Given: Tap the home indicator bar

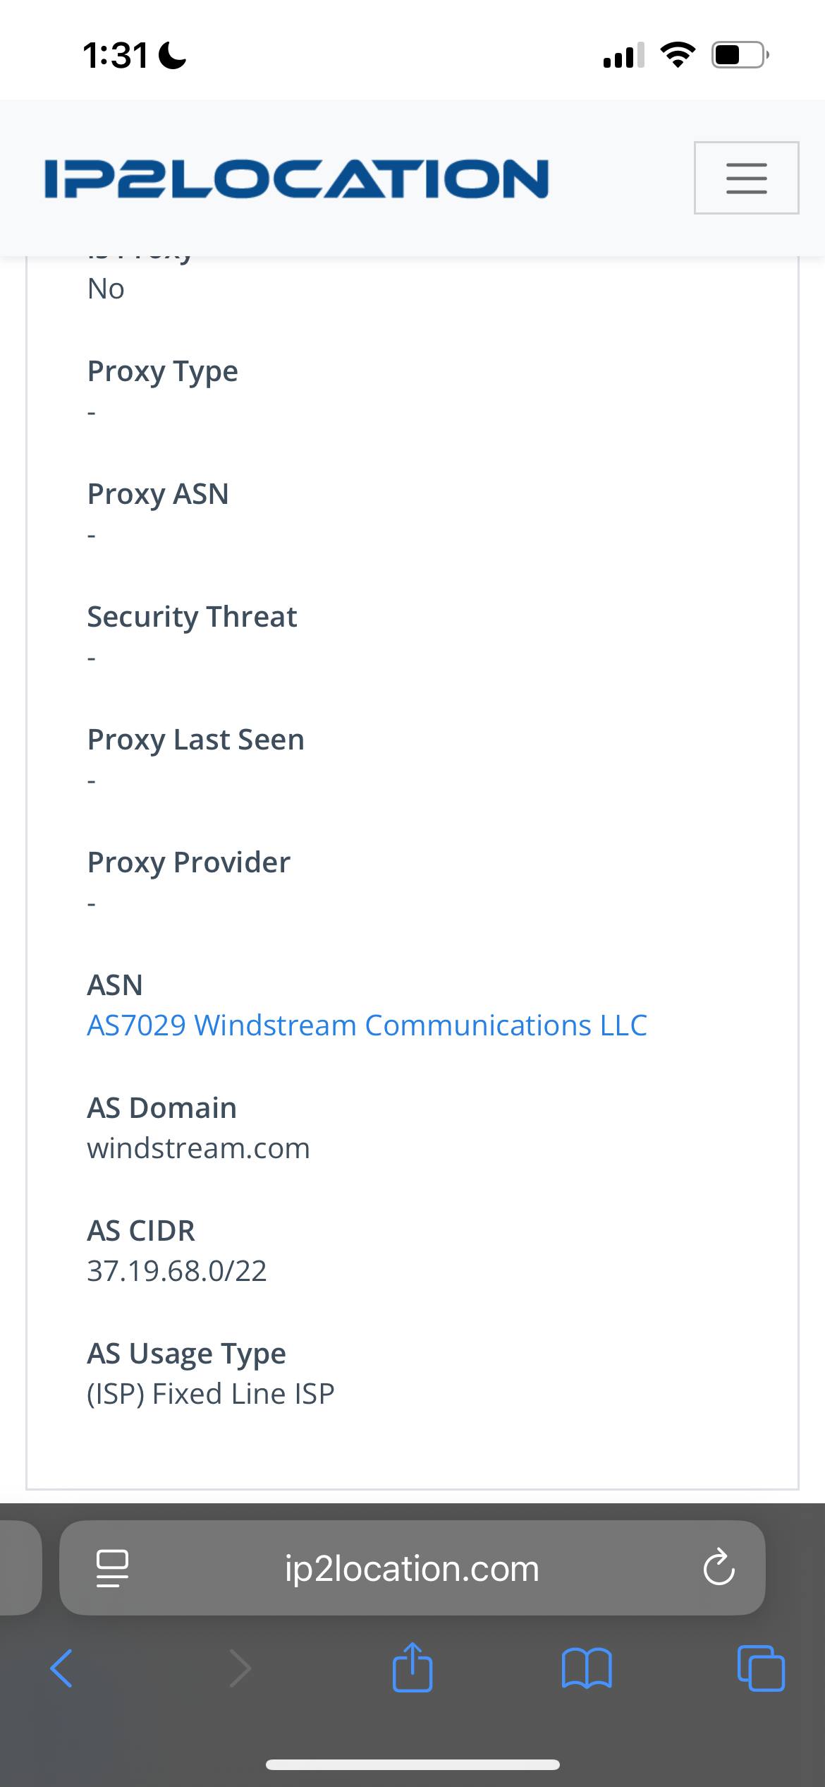Looking at the screenshot, I should pyautogui.click(x=412, y=1764).
